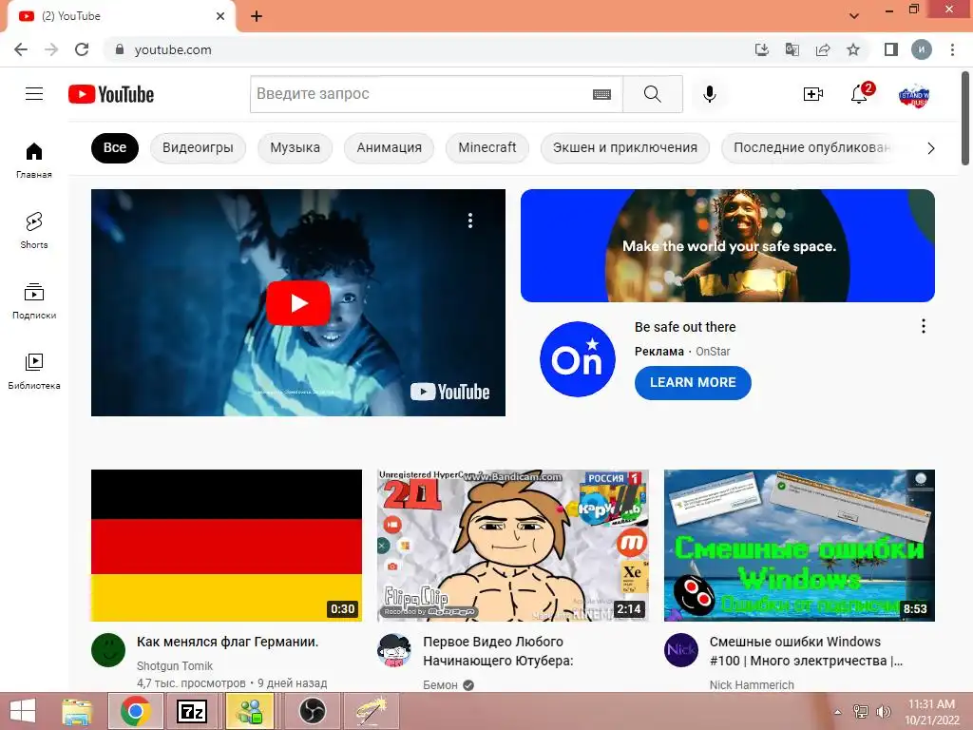Open Shorts in the sidebar

[34, 230]
